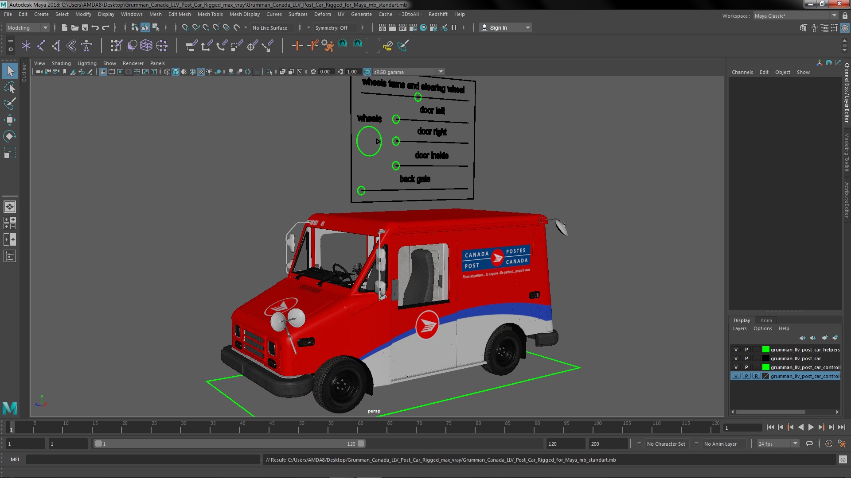Click create layer from selected icon
851x478 pixels.
coord(835,338)
